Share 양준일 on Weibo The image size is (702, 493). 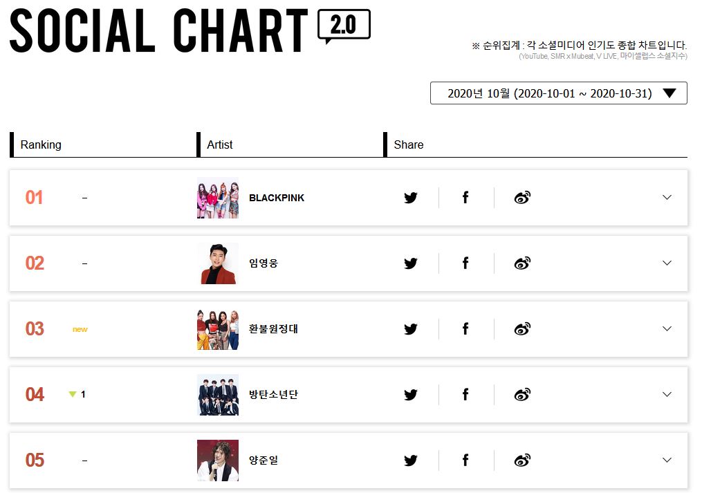pos(522,461)
